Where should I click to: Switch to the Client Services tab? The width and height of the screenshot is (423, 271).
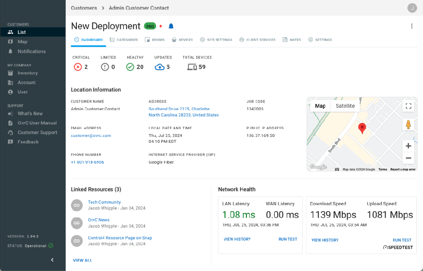click(x=257, y=40)
